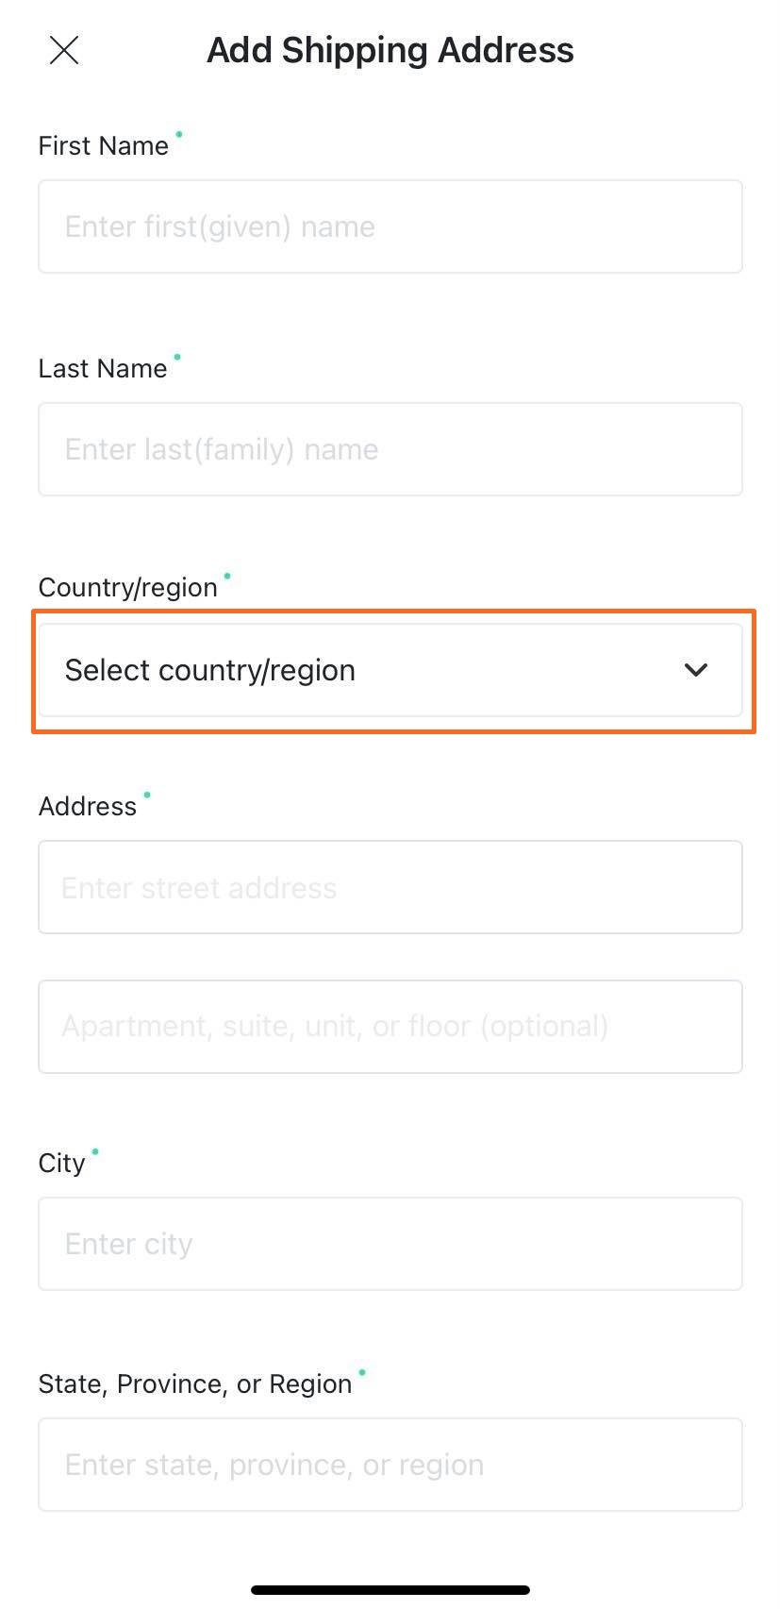Select the First Name input field
Screen dimensions: 780x1609
pyautogui.click(x=390, y=226)
